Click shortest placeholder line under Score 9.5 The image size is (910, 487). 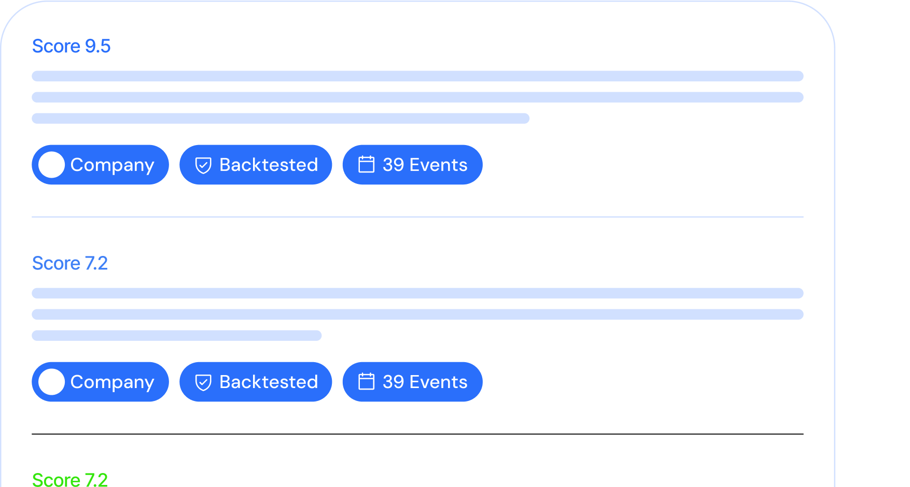pyautogui.click(x=281, y=119)
